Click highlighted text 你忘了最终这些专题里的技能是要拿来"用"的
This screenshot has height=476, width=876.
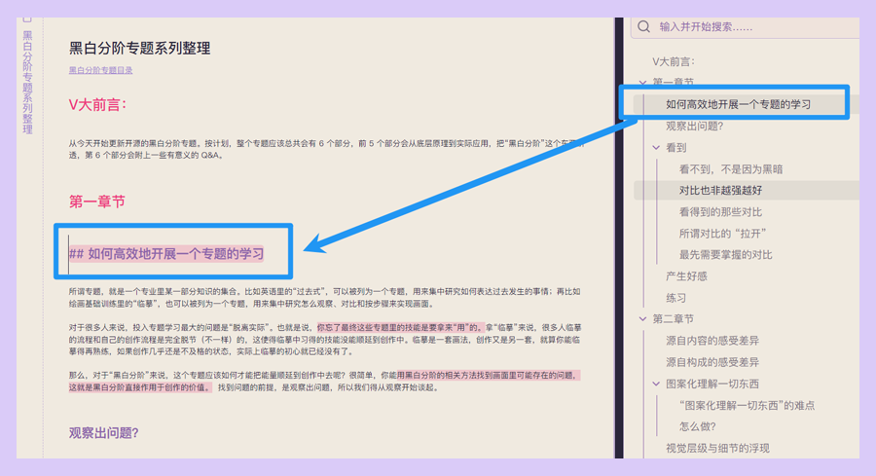tap(401, 327)
